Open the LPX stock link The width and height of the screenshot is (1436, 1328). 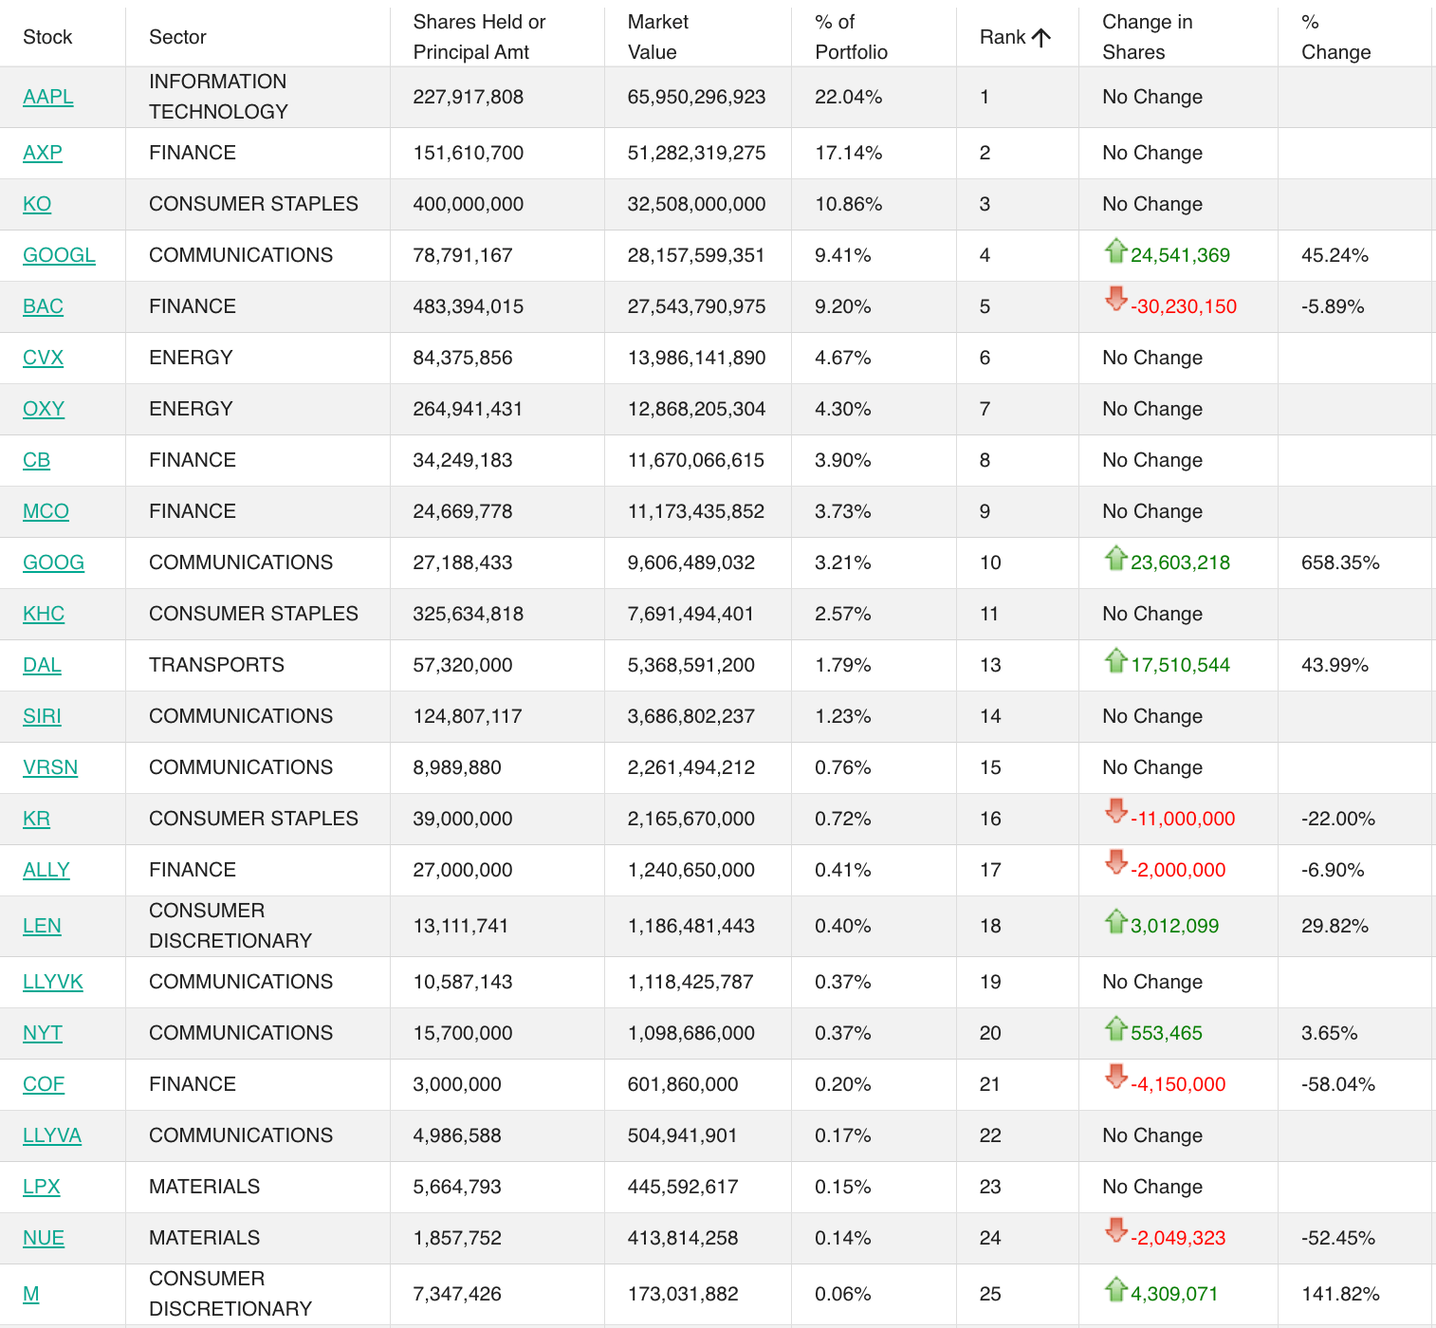pyautogui.click(x=42, y=1187)
